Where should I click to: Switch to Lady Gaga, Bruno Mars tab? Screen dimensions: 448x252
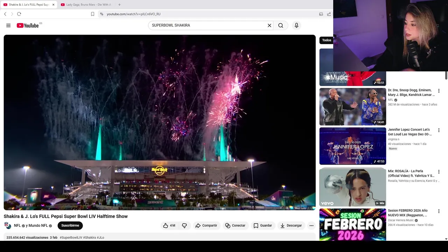[86, 5]
